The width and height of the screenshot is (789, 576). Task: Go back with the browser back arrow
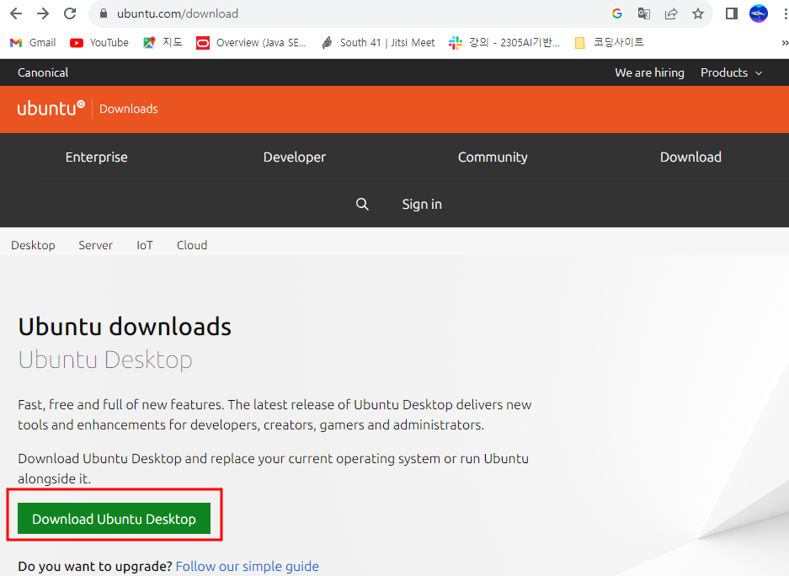[16, 13]
